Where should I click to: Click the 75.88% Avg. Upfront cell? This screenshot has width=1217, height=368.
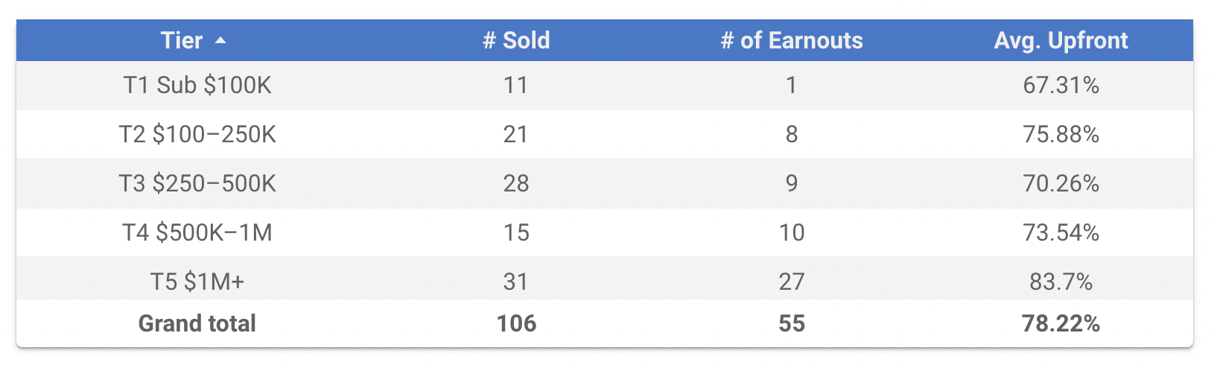pos(1061,135)
